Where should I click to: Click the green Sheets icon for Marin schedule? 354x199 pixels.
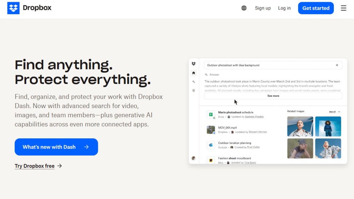[x=211, y=115]
